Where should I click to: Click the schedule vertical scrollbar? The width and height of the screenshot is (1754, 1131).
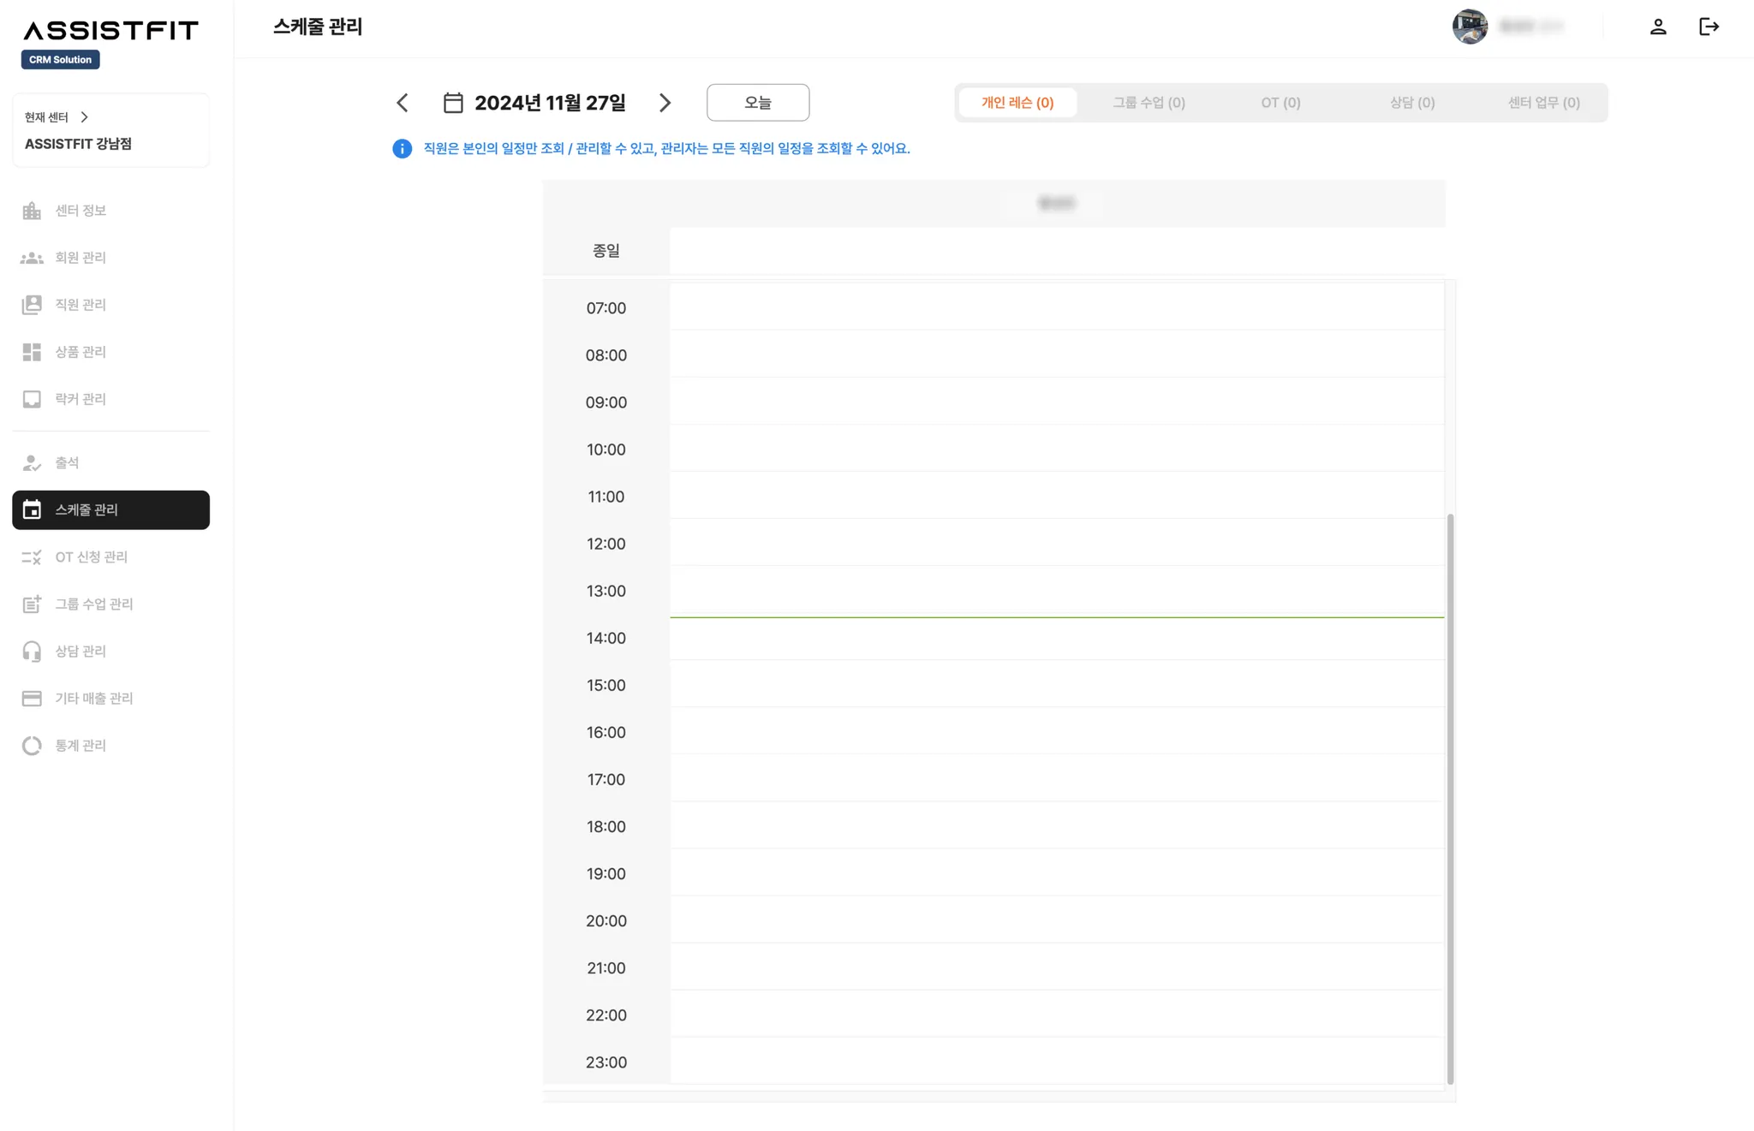(1450, 796)
